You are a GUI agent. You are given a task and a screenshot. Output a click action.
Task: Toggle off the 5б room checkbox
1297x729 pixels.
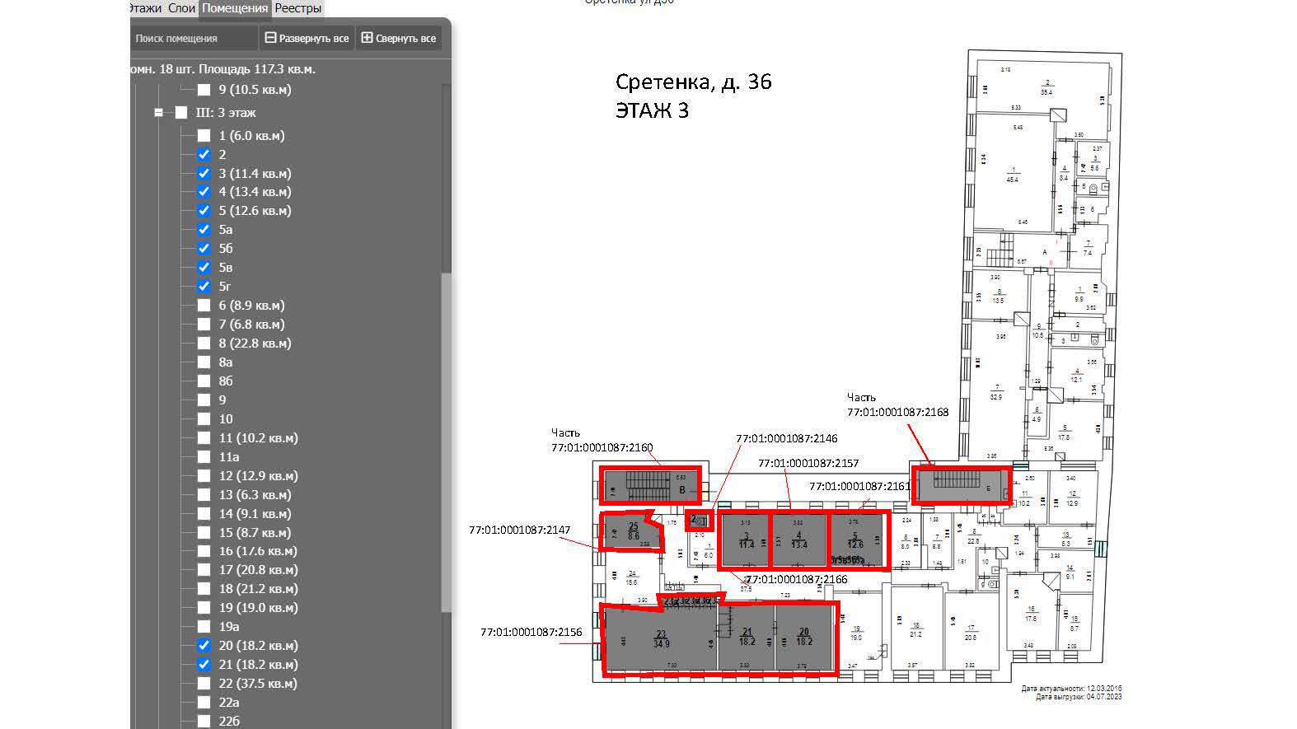[x=204, y=249]
